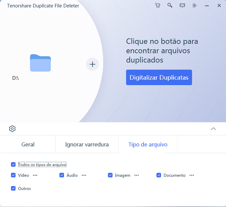
Task: Toggle the Imagem checkbox
Action: point(110,175)
